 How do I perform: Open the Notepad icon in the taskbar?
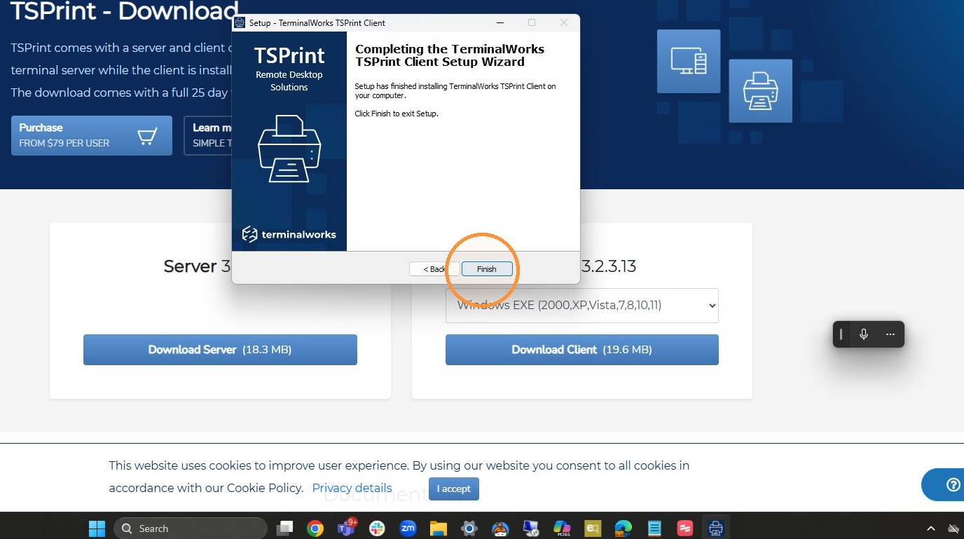click(x=654, y=528)
